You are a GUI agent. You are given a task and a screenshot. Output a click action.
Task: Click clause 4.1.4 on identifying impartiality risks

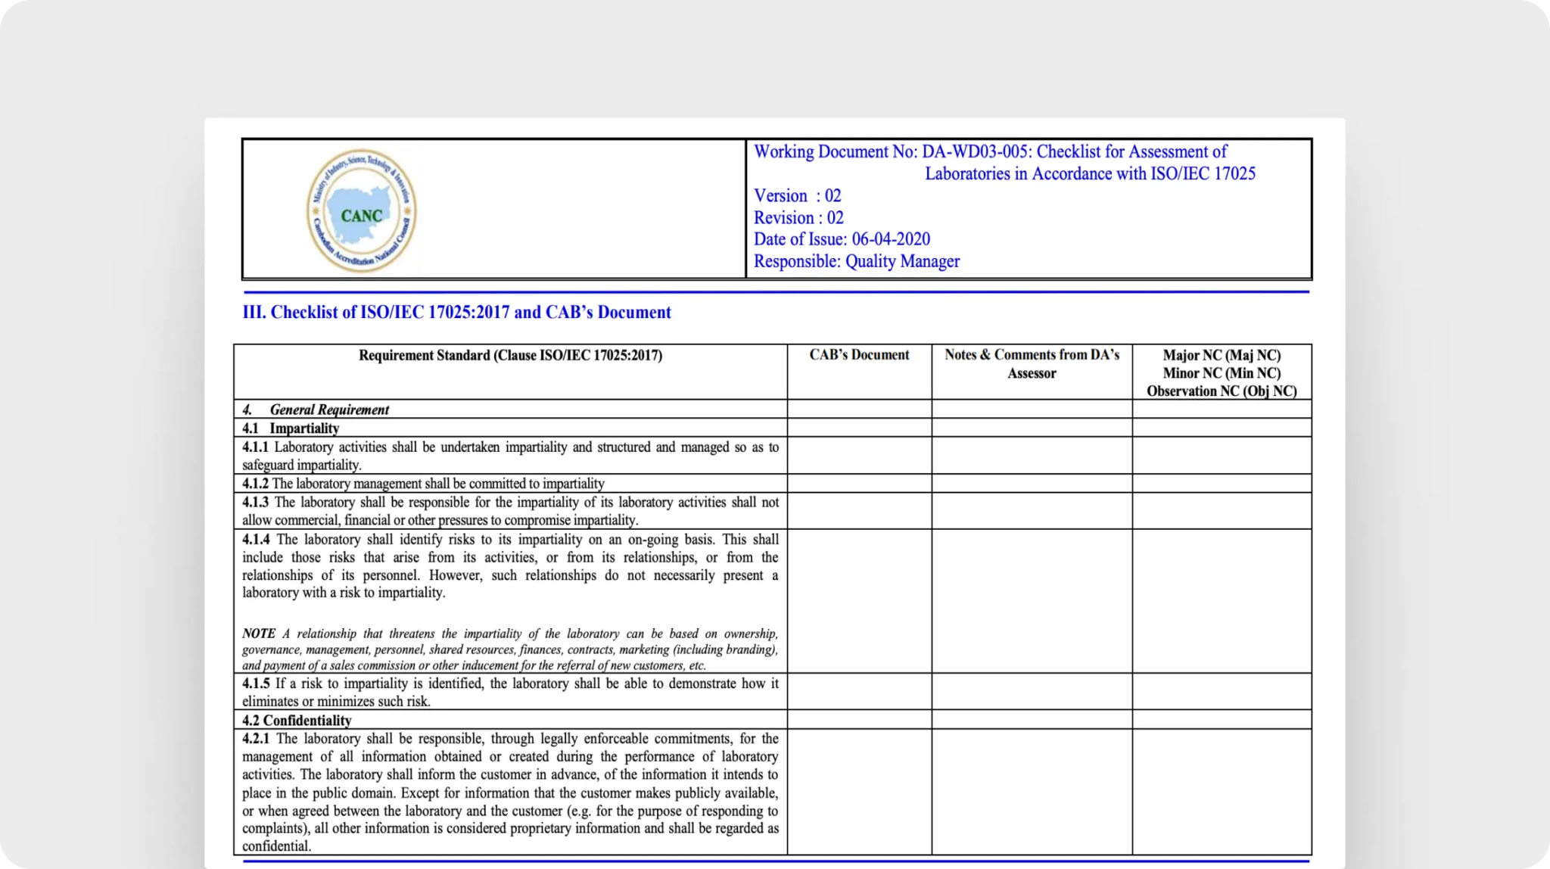(x=510, y=565)
